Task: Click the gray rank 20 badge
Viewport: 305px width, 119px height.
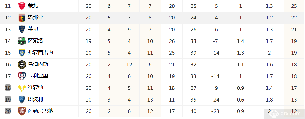Action: pos(8,111)
